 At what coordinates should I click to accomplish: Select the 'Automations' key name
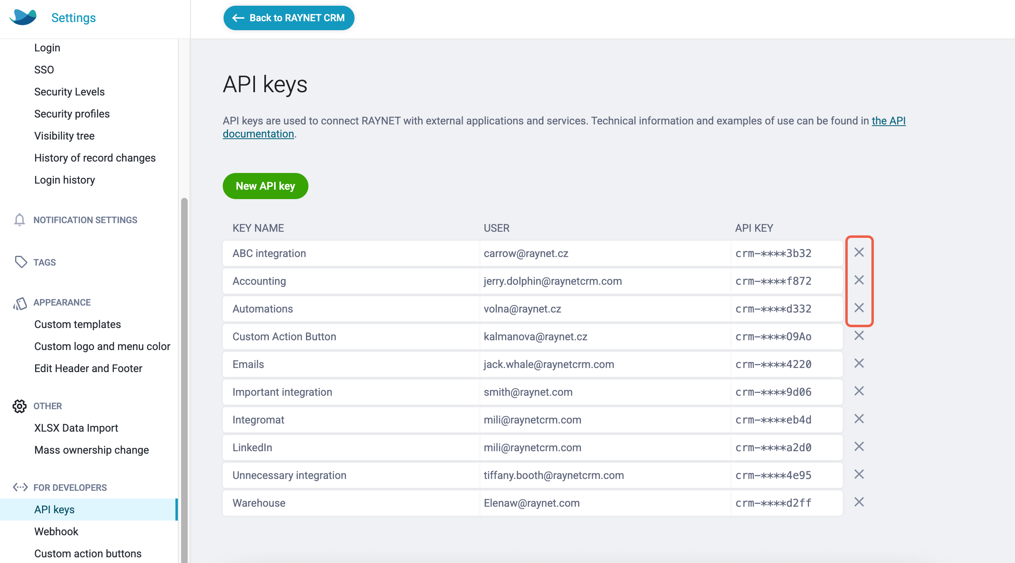pos(263,309)
